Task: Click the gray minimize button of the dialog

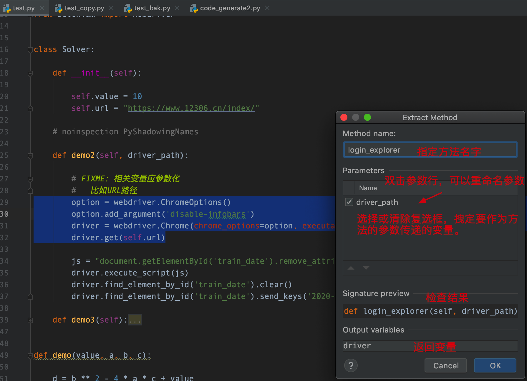Action: [x=356, y=117]
